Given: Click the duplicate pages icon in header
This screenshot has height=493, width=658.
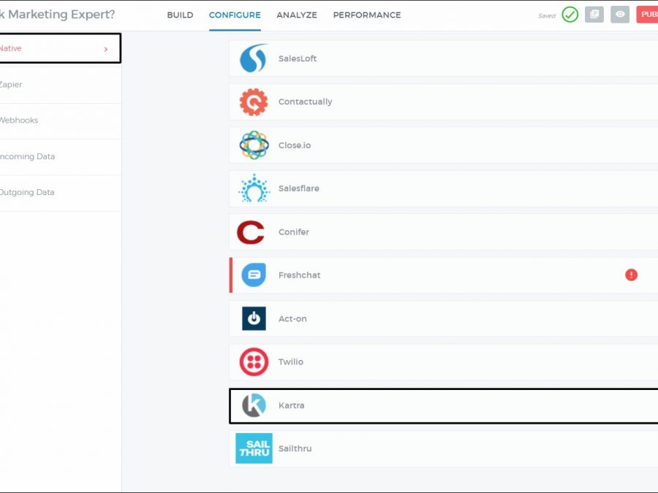Looking at the screenshot, I should tap(594, 15).
